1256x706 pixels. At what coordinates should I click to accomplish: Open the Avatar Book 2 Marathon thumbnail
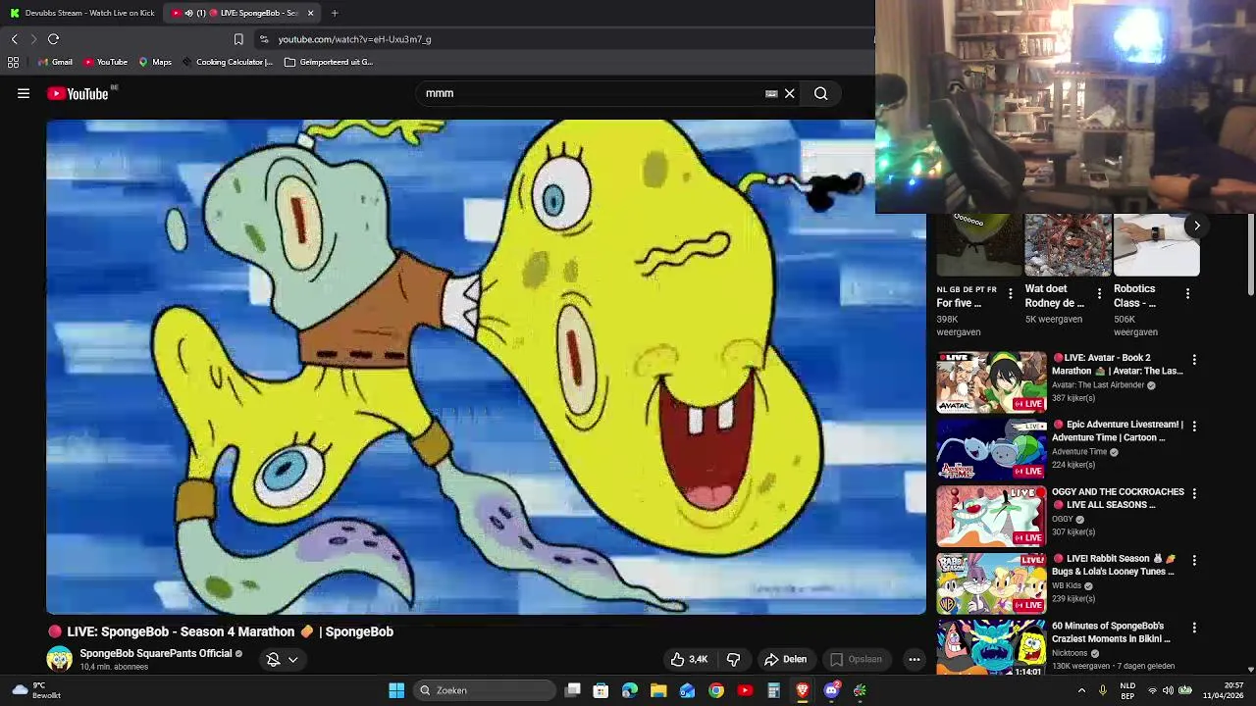(x=991, y=382)
